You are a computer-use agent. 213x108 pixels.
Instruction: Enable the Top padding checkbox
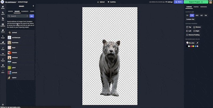coord(187,27)
